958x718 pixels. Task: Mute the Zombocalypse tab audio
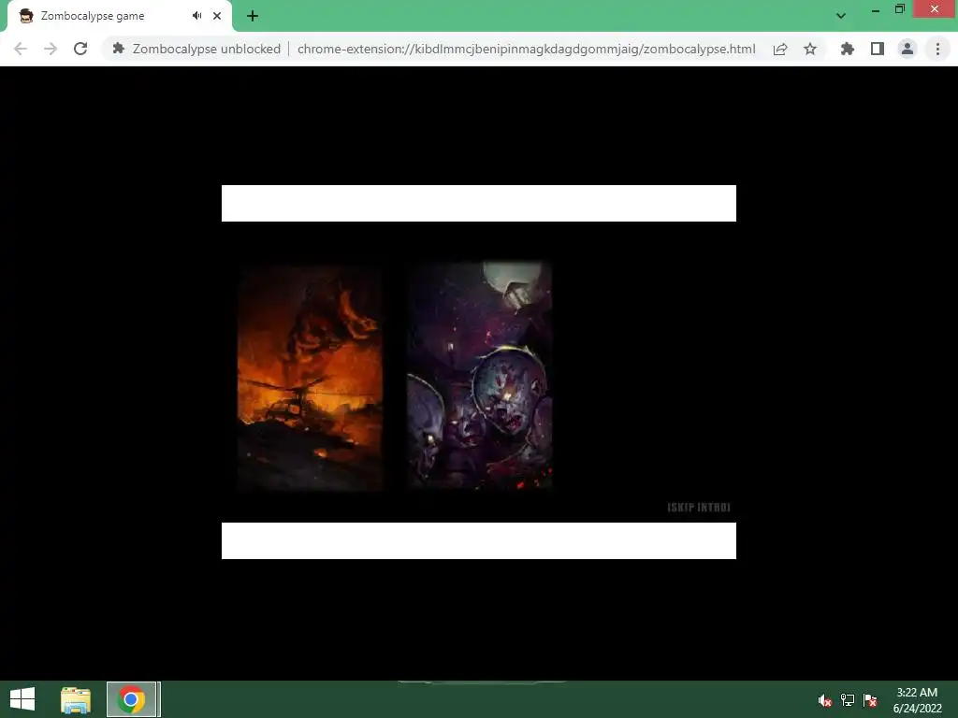(196, 16)
